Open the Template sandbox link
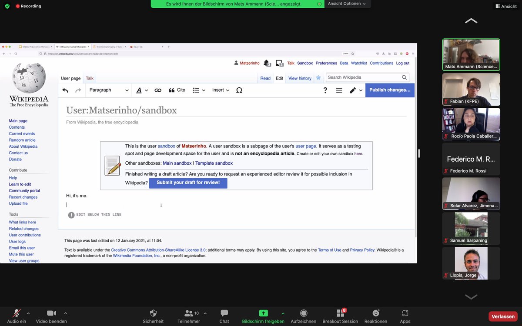 (x=214, y=163)
